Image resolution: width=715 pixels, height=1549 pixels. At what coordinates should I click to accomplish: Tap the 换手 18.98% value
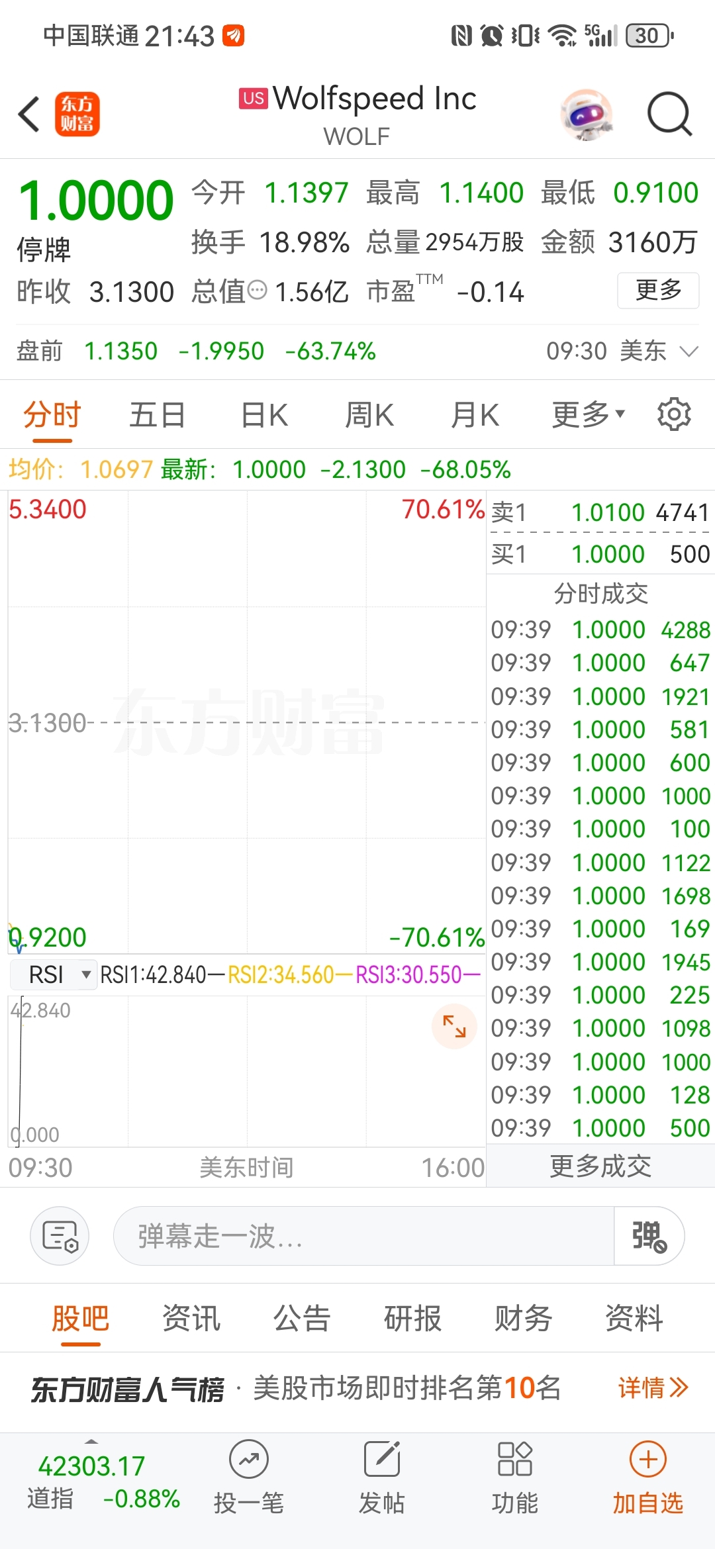click(x=304, y=242)
